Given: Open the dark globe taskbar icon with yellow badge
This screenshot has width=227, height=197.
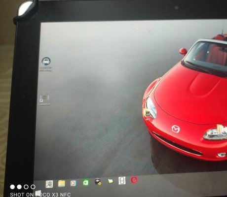Looking at the screenshot, I should 98,182.
